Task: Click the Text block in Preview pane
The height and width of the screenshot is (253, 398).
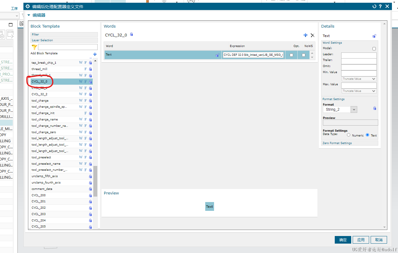Action: coord(209,207)
